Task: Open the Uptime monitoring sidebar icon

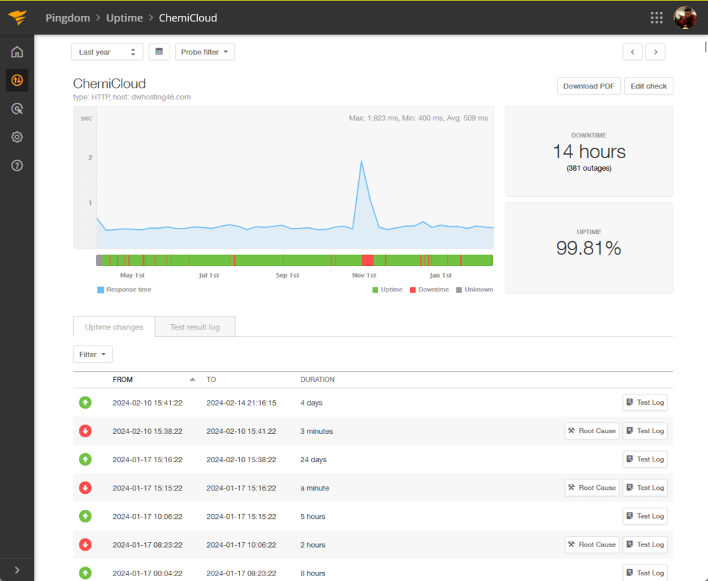Action: (x=16, y=80)
